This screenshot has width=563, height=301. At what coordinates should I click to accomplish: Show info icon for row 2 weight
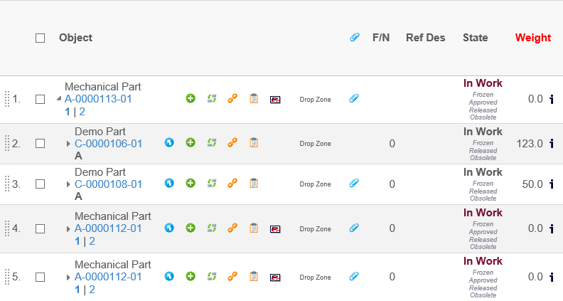pyautogui.click(x=552, y=144)
